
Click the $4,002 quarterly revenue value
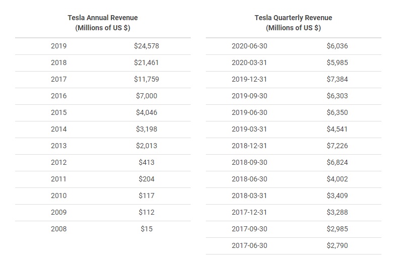(x=337, y=179)
